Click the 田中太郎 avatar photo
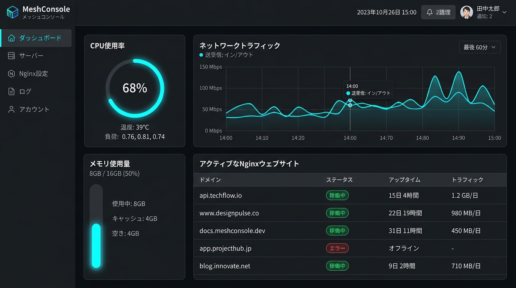The image size is (516, 288). [x=466, y=12]
